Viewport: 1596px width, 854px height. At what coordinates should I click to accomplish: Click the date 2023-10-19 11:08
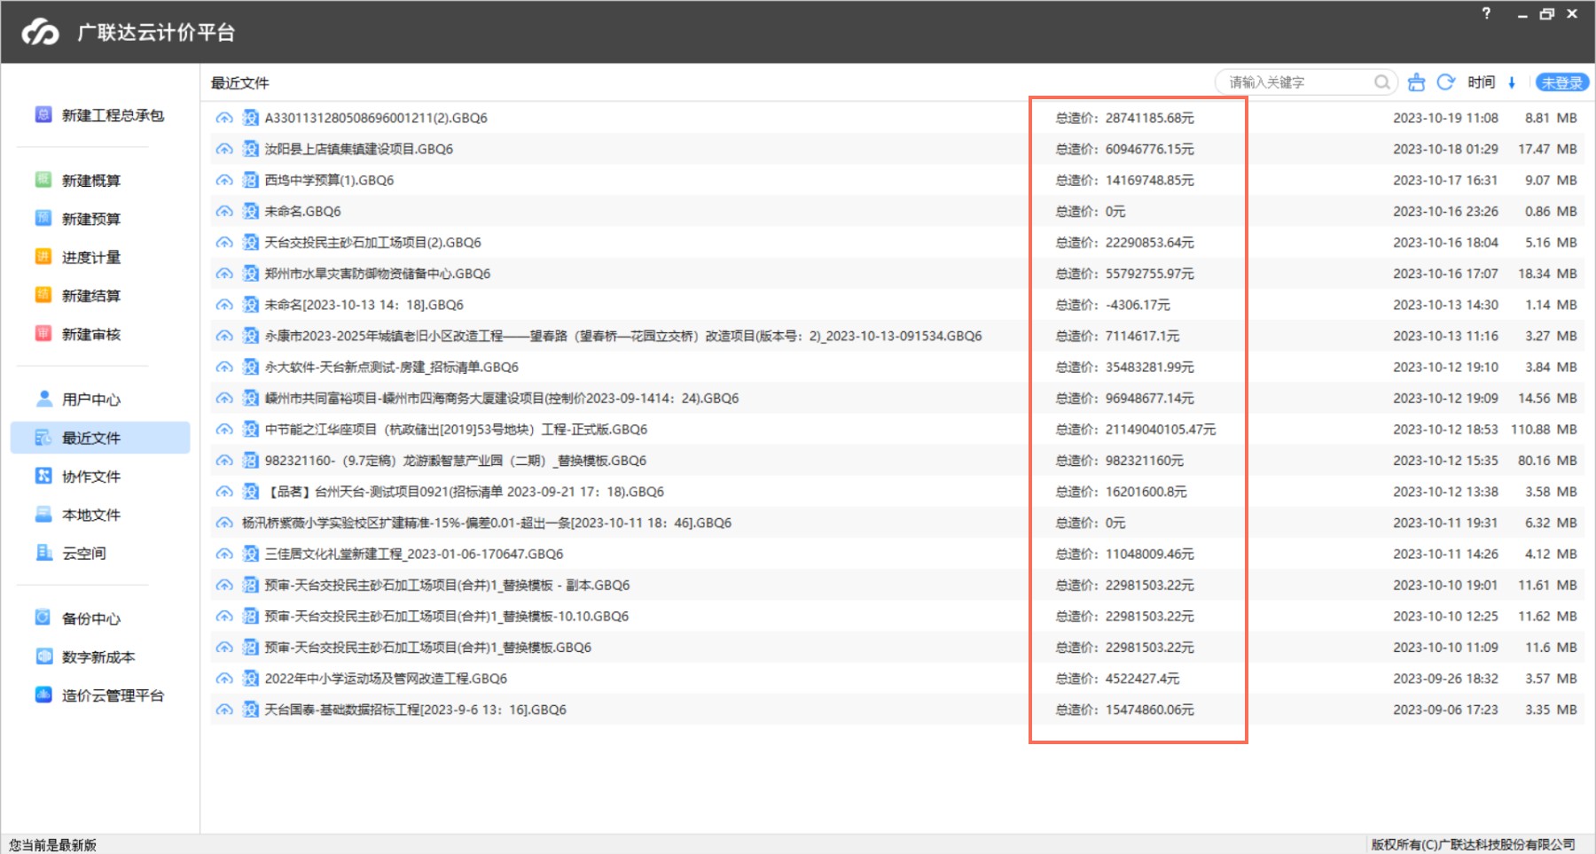click(1445, 118)
